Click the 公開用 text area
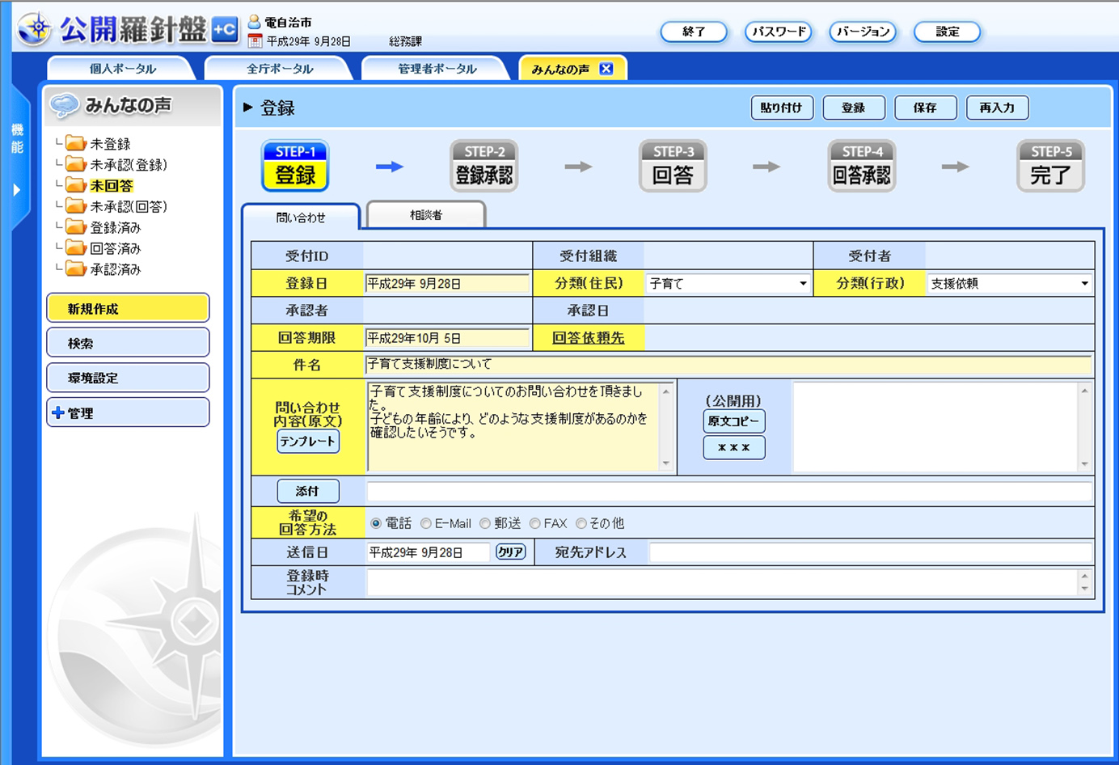This screenshot has width=1119, height=765. point(935,427)
